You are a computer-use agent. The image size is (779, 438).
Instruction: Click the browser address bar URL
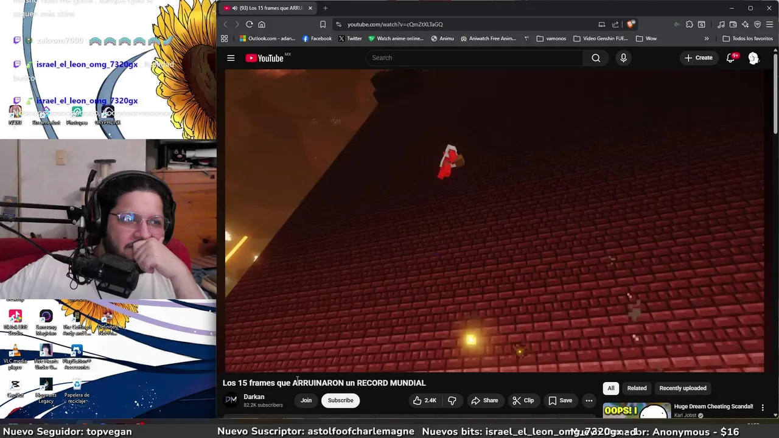395,24
